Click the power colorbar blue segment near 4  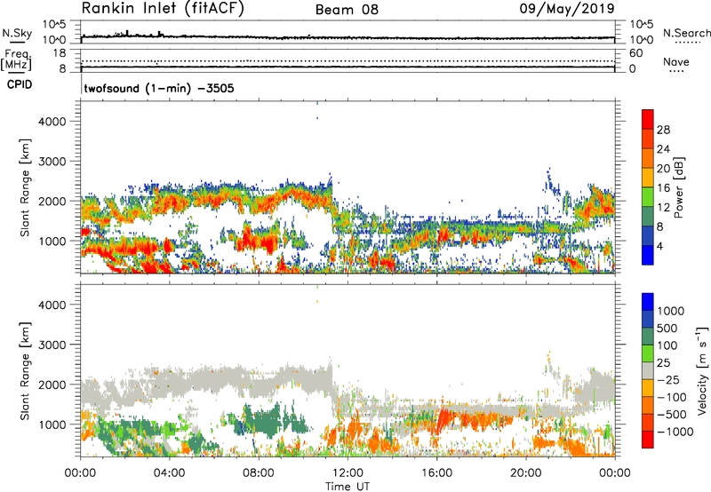click(x=648, y=255)
